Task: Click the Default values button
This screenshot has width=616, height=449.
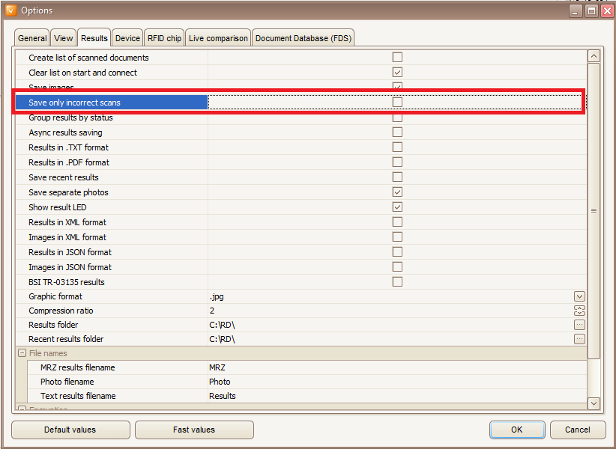Action: [x=70, y=430]
